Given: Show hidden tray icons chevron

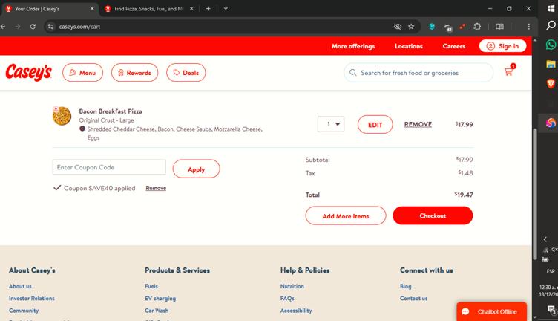Looking at the screenshot, I should tap(545, 239).
